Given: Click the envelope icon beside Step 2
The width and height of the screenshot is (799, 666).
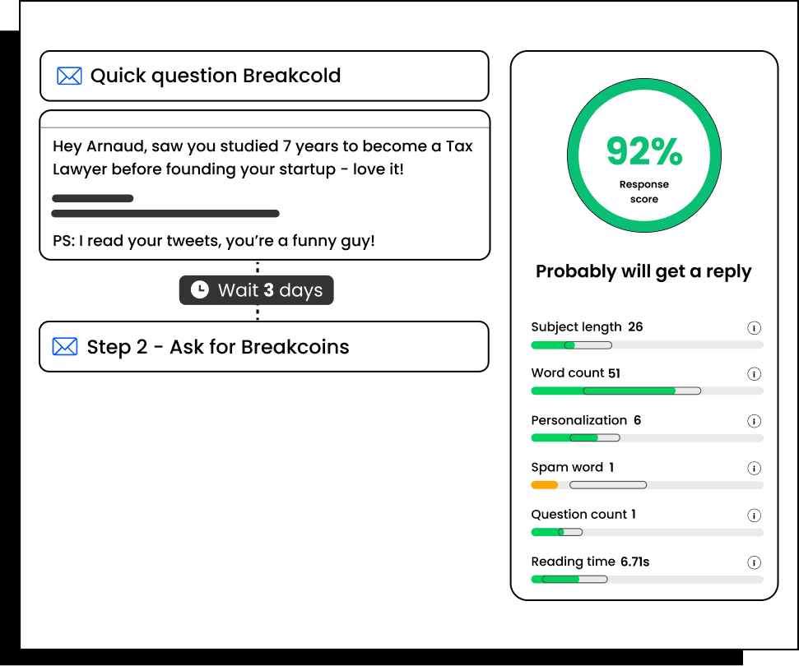Looking at the screenshot, I should (65, 347).
